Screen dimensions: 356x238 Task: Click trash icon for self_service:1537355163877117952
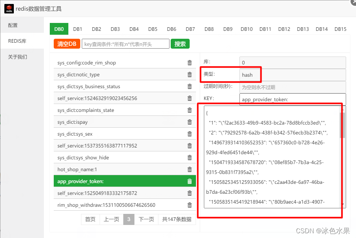click(x=190, y=145)
